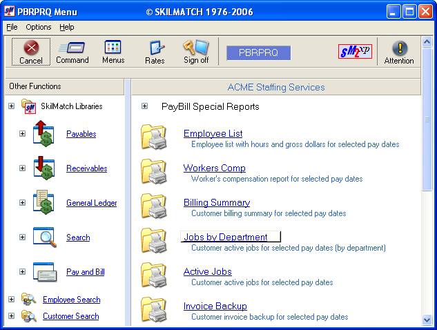Expand the Pay and Bill tree node
Image resolution: width=437 pixels, height=330 pixels.
(x=22, y=272)
